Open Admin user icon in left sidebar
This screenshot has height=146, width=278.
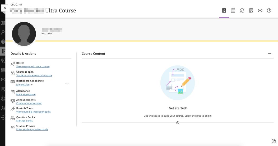(x=3, y=108)
